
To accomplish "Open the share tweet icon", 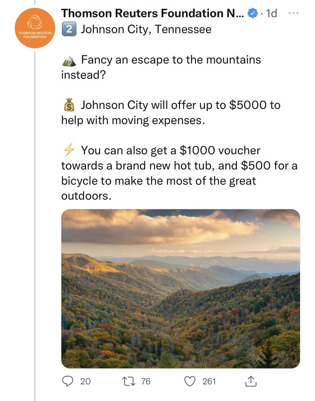I will 250,381.
